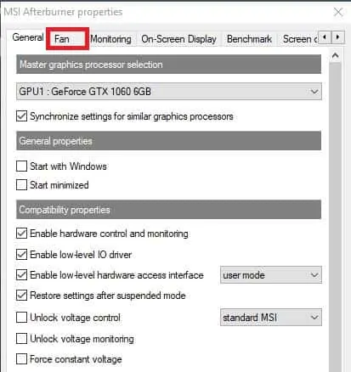Open the user mode dropdown
351x372 pixels.
pyautogui.click(x=271, y=275)
